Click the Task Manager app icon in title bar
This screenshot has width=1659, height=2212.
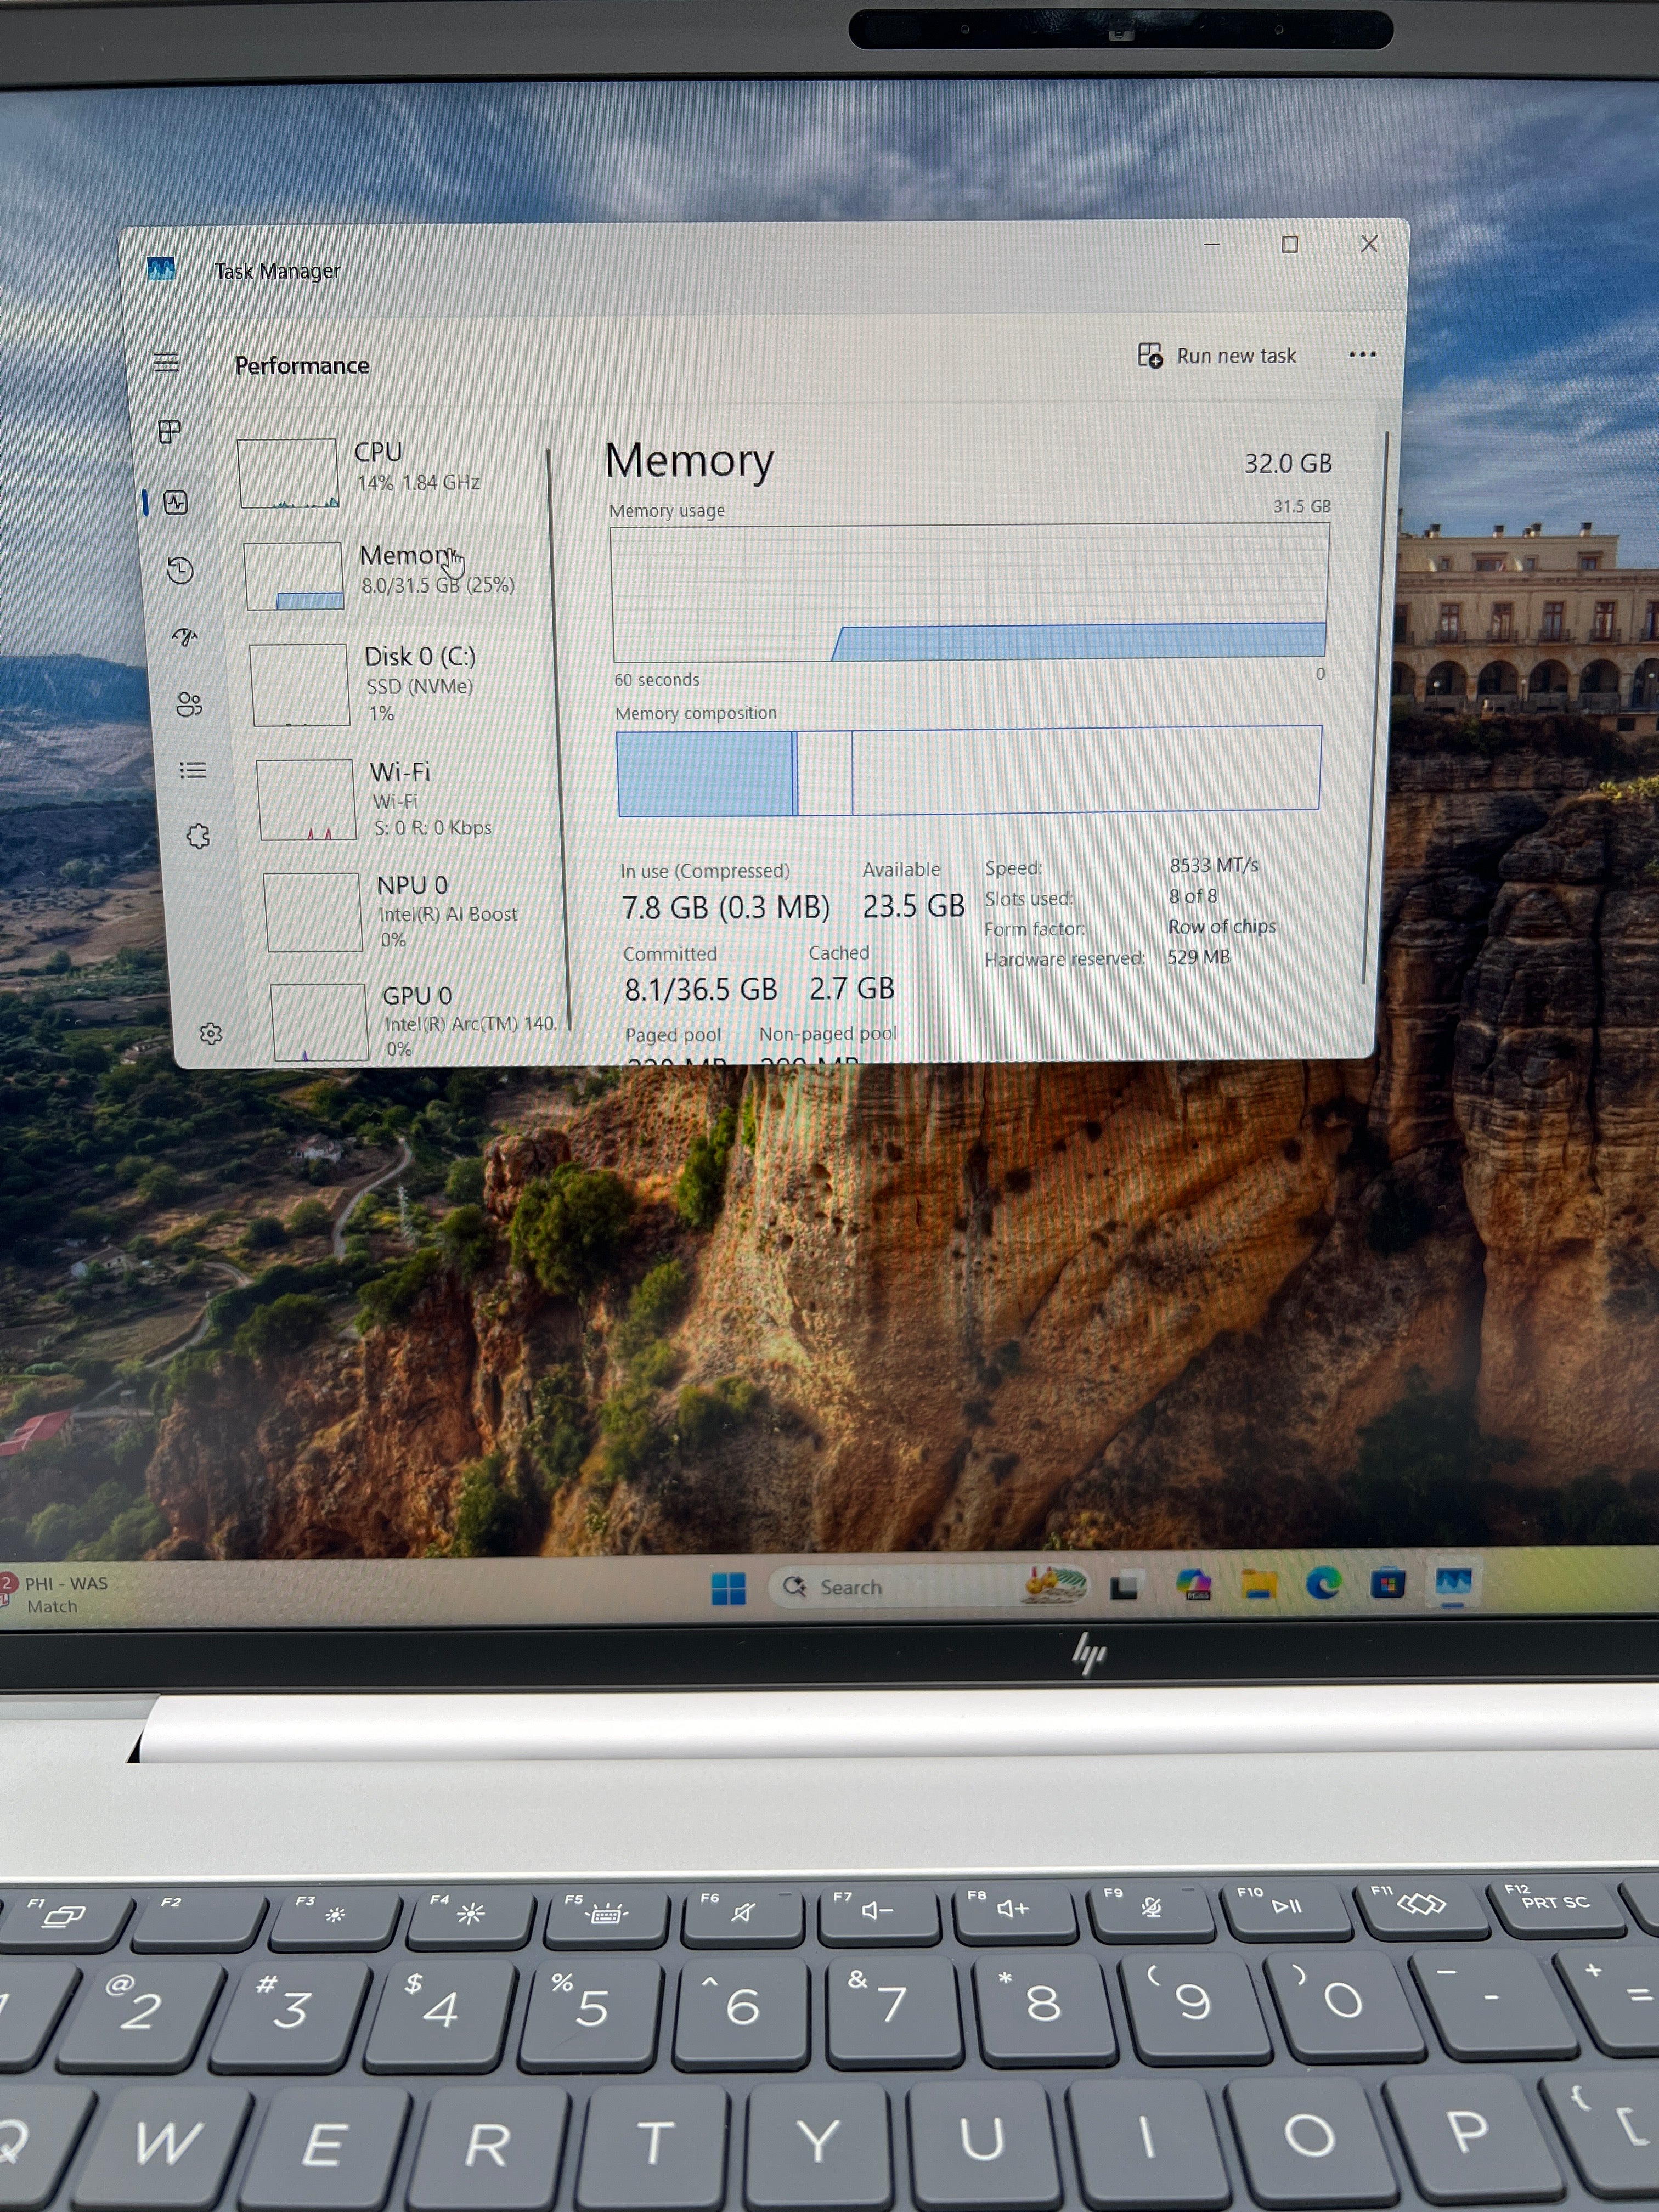tap(161, 268)
